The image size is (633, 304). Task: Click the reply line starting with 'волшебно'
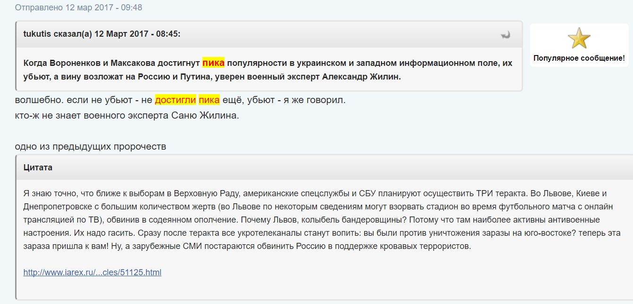pyautogui.click(x=180, y=100)
